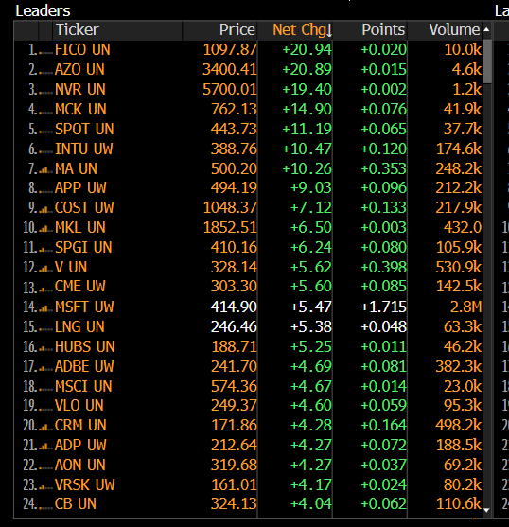Click the 2.8M volume cell
The height and width of the screenshot is (527, 509).
[x=466, y=307]
